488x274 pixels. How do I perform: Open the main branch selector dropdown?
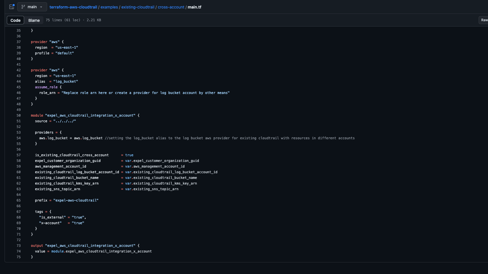click(32, 7)
